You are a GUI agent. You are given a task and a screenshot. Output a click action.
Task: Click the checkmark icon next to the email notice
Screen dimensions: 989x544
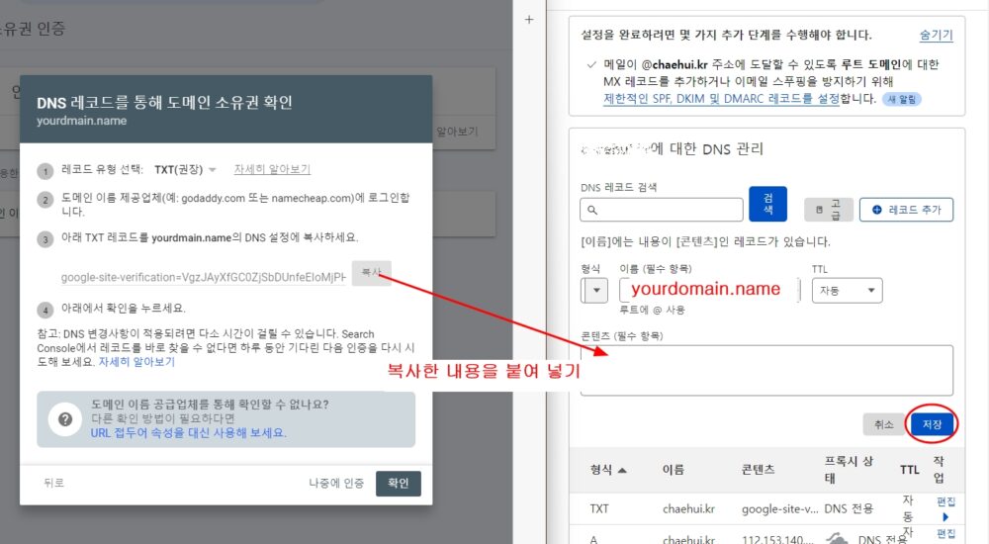click(591, 64)
